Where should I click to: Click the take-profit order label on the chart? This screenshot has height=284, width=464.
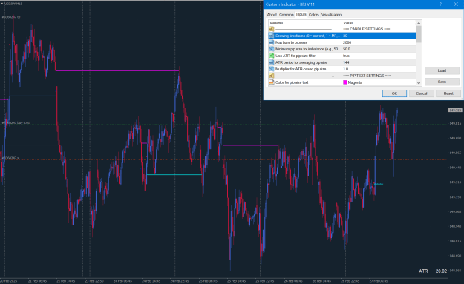pos(11,17)
